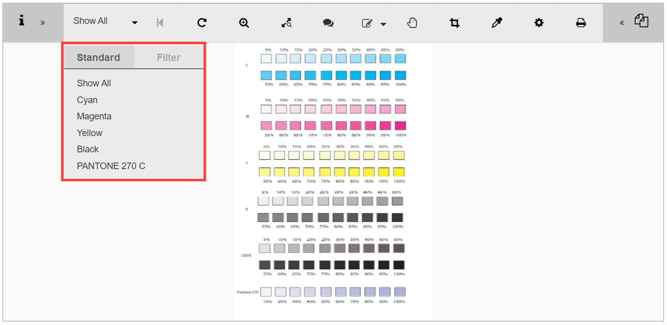Open the settings gear
This screenshot has height=325, width=667.
click(x=539, y=23)
